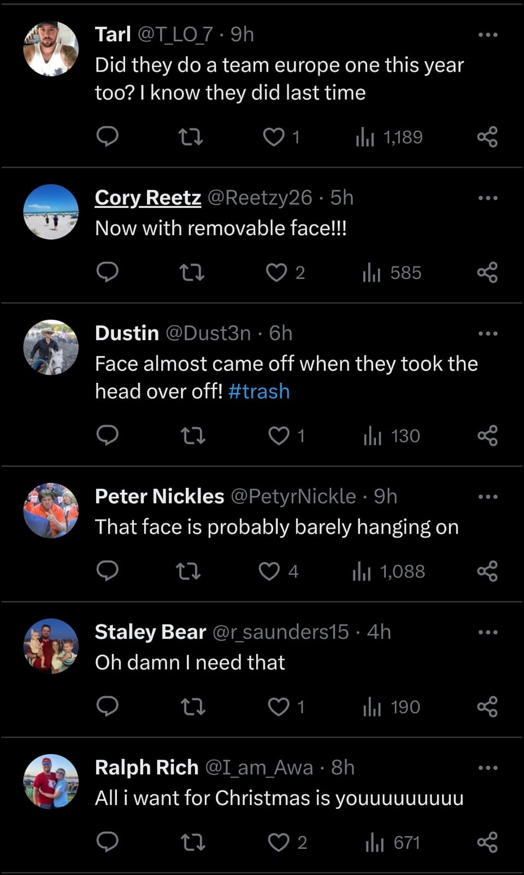
Task: Like Ralph Rich's Christmas tweet
Action: coord(279,842)
